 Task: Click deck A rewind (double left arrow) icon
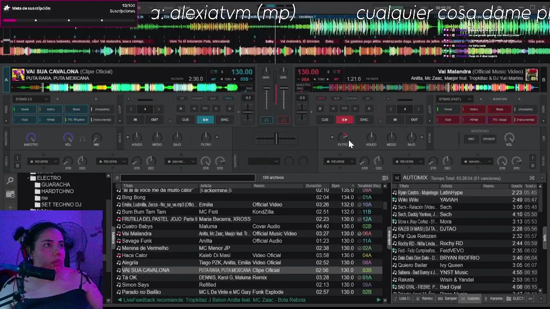pyautogui.click(x=195, y=109)
